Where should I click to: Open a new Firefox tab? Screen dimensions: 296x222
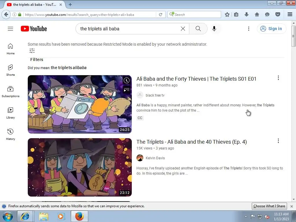coord(70,5)
